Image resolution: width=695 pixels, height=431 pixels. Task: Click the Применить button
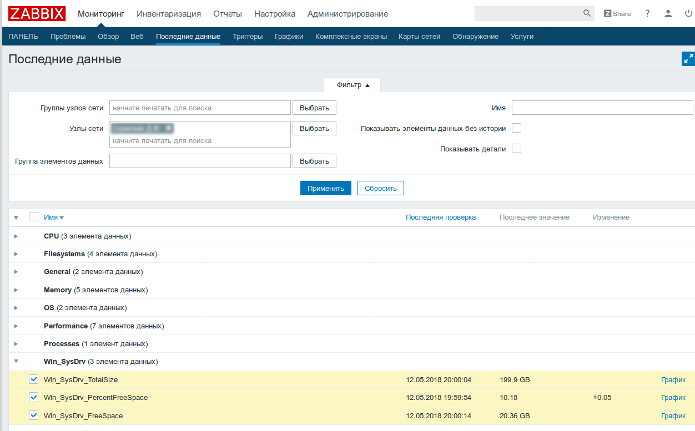pos(326,188)
